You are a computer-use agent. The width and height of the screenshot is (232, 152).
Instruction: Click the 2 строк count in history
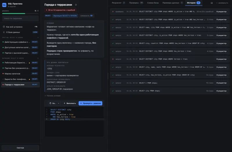(x=210, y=19)
